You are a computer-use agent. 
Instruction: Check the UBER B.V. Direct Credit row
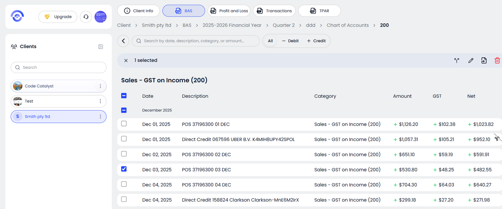(124, 138)
